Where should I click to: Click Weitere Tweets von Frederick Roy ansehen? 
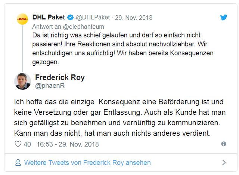click(87, 163)
